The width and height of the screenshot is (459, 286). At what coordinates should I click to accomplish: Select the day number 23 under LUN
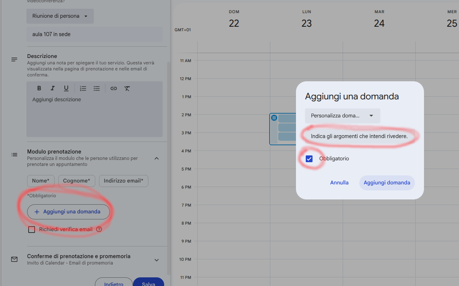[307, 23]
